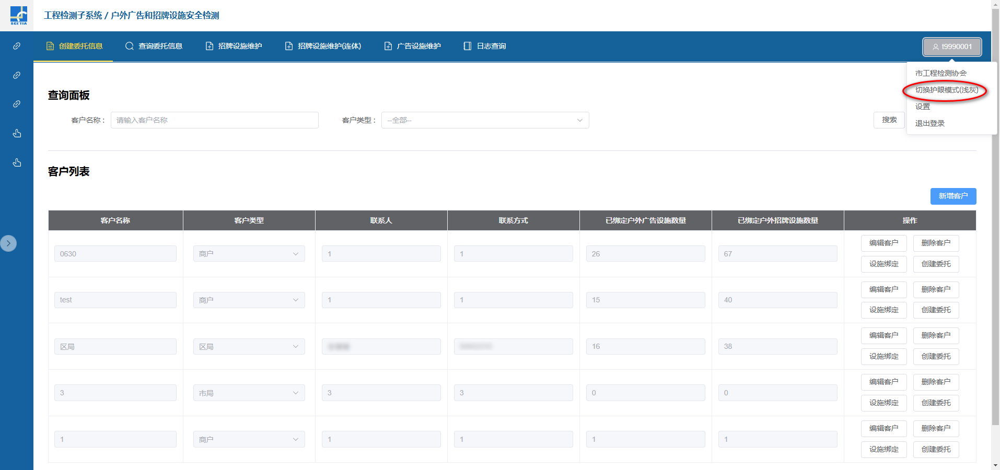Toggle 切换护眼模式(浅灰) eye-care mode
Screen dimensions: 1000x470
(946, 90)
